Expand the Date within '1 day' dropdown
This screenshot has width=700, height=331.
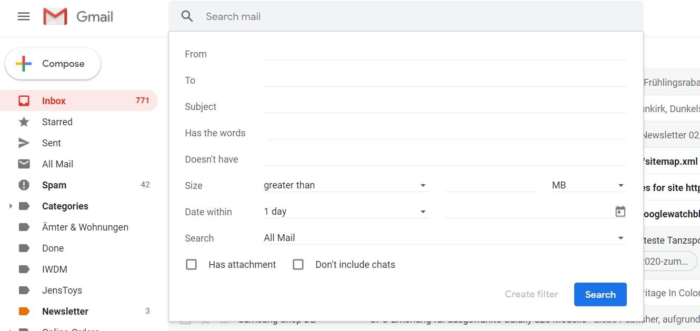click(345, 212)
